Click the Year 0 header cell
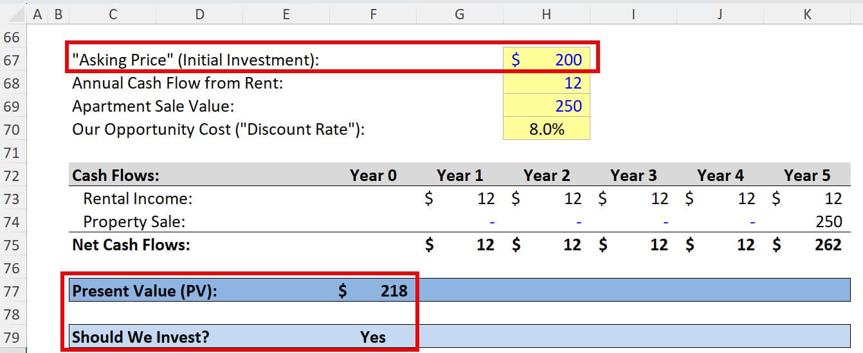 tap(373, 176)
